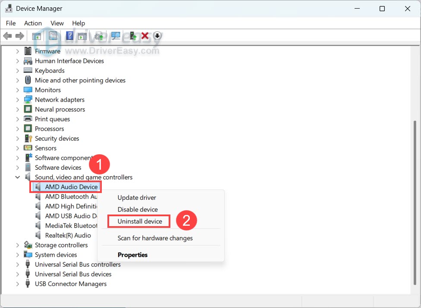Click the download arrow toolbar icon
This screenshot has width=421, height=308.
click(x=157, y=36)
